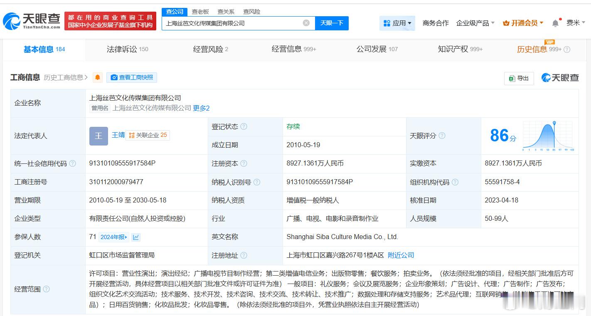
Task: Select the 查公司 search mode tab
Action: coord(175,12)
